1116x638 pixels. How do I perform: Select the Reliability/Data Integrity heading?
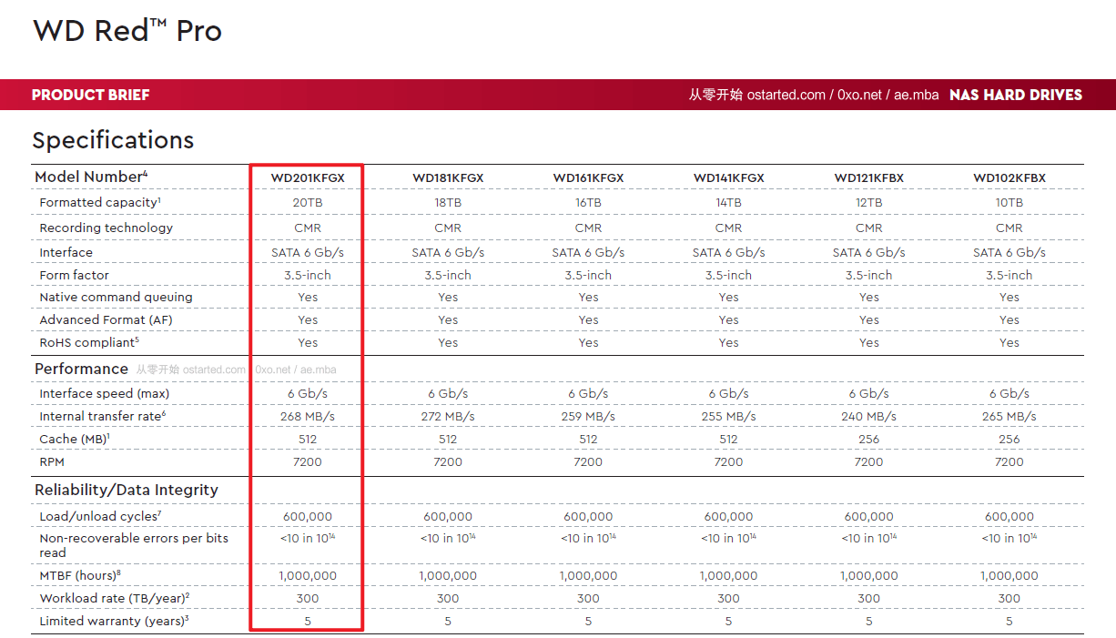(127, 490)
